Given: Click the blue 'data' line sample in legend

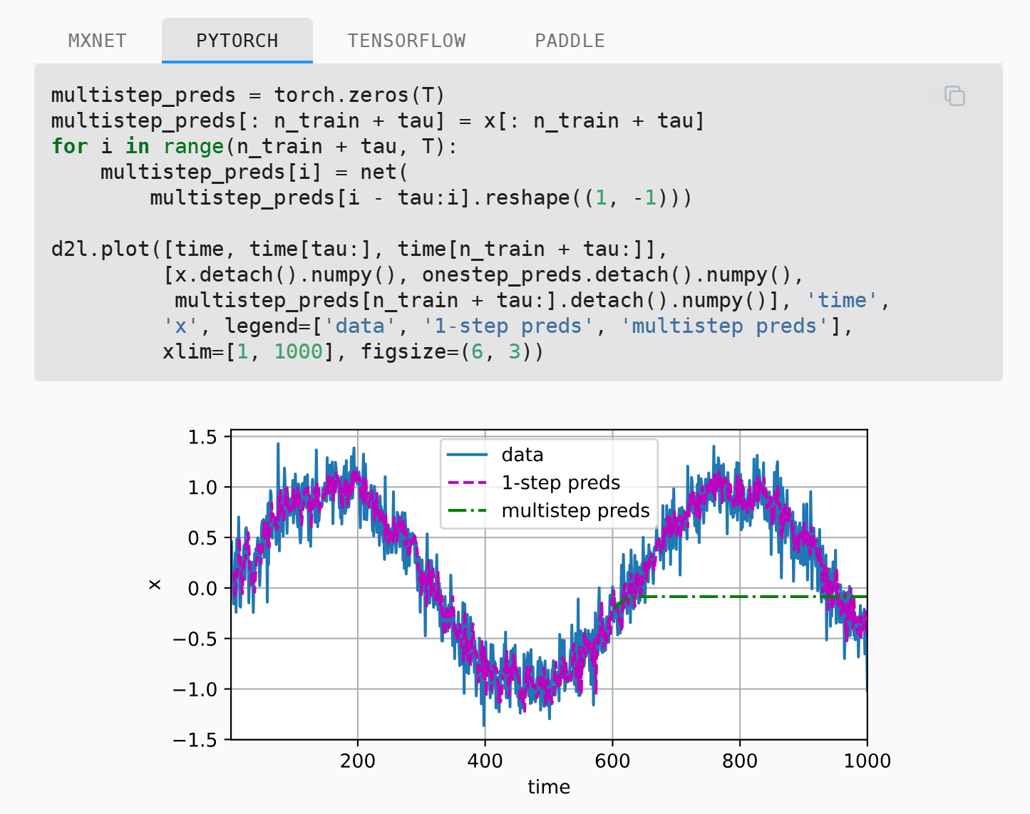Looking at the screenshot, I should [x=467, y=455].
